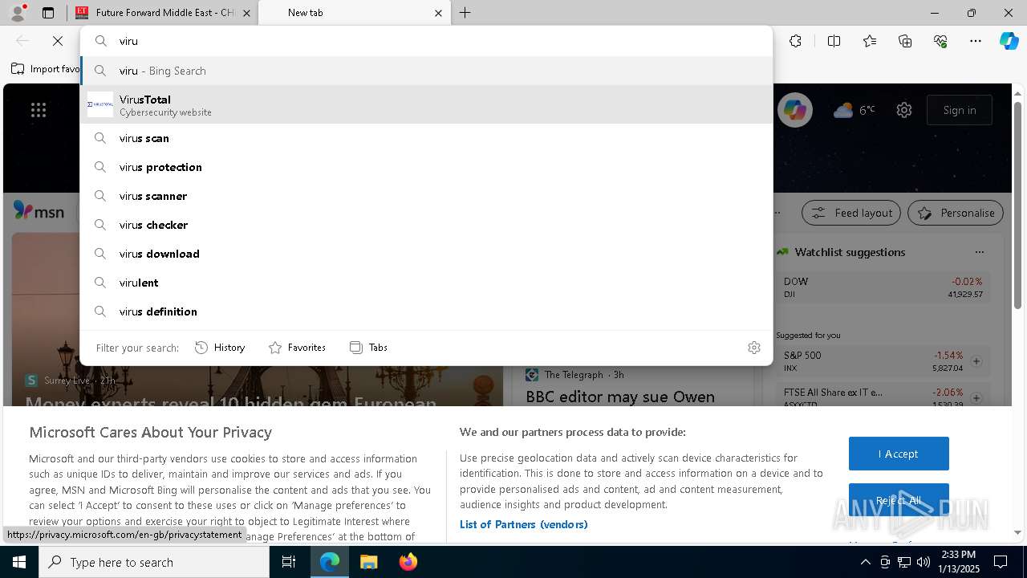Open Browser essentials heart icon

[940, 41]
